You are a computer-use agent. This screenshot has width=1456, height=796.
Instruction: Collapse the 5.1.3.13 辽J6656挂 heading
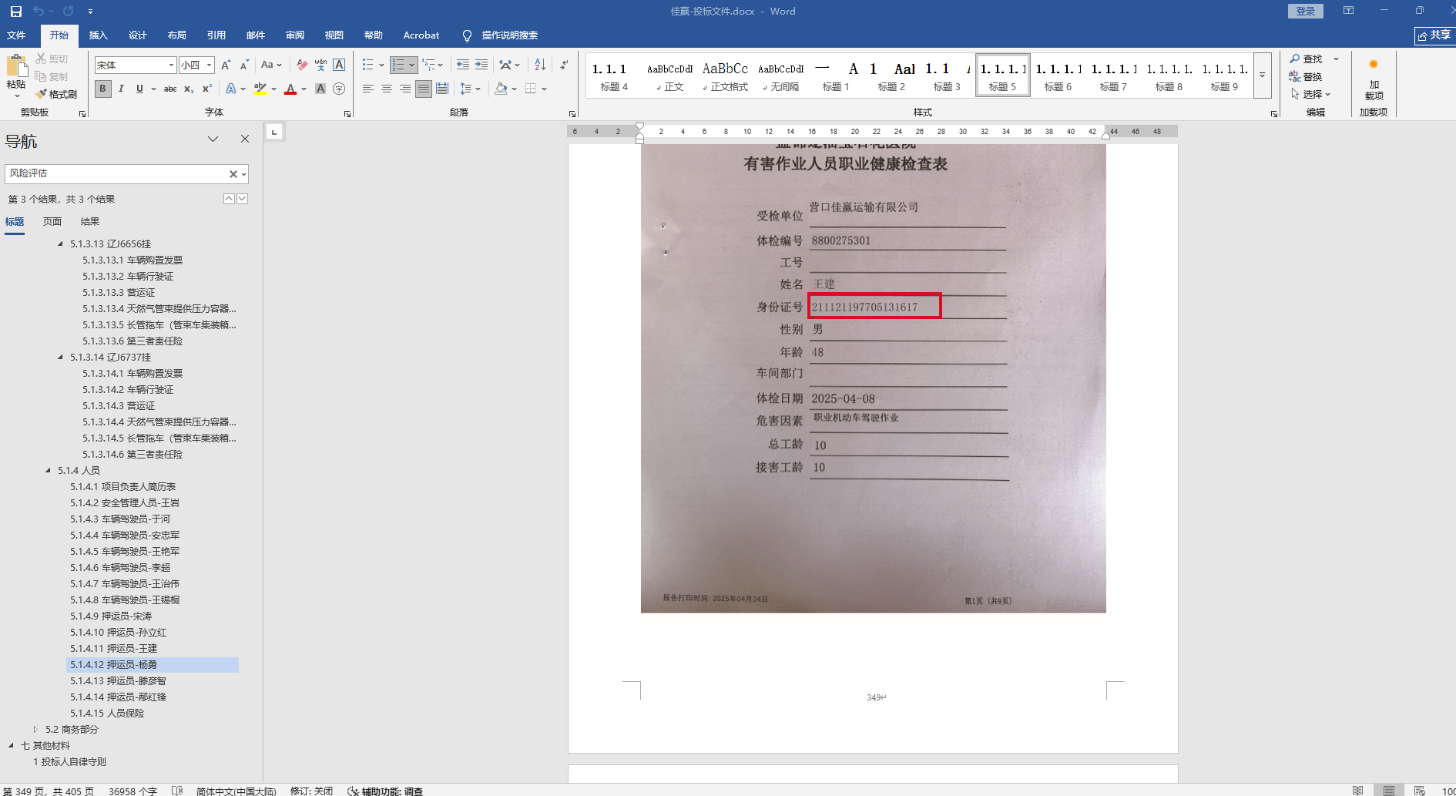tap(61, 244)
